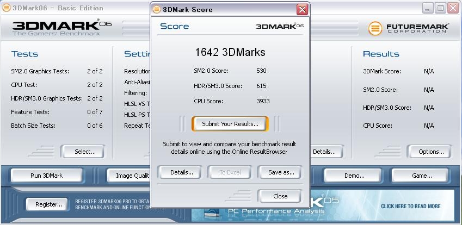Click the HDR/SM3.0 Score value 615
This screenshot has width=462, height=225.
point(261,86)
